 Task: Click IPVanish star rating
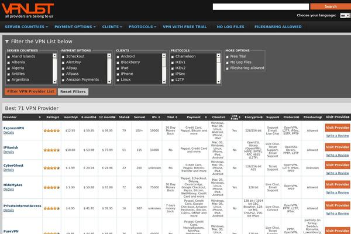[51, 150]
